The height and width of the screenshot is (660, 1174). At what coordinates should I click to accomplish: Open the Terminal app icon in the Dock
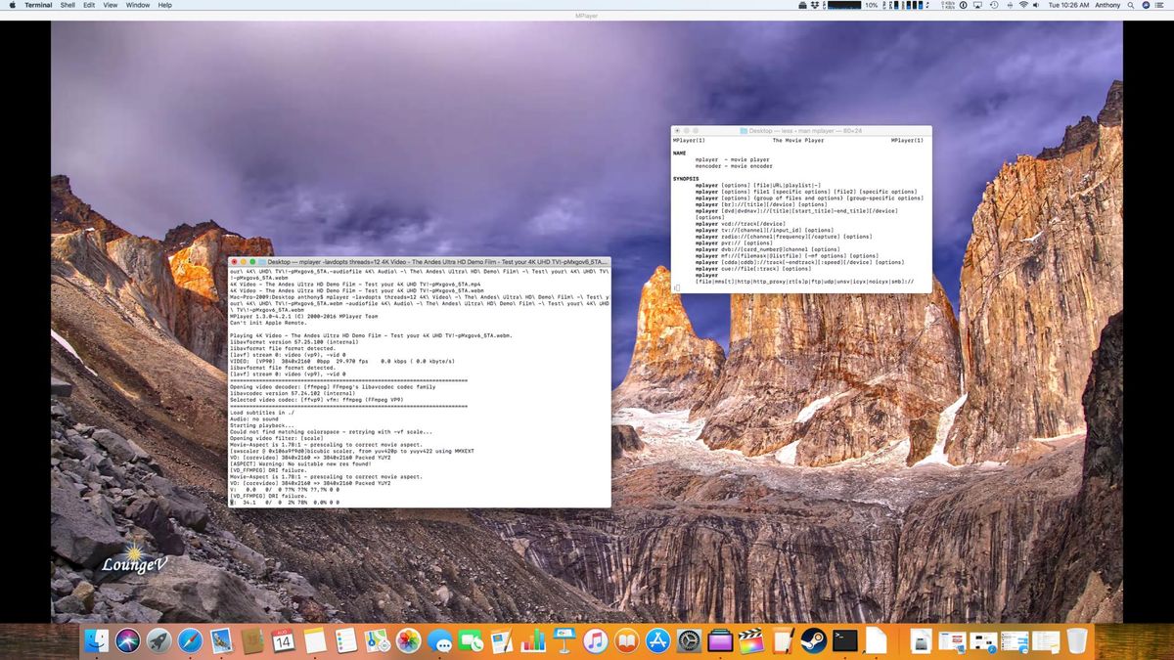tap(843, 642)
